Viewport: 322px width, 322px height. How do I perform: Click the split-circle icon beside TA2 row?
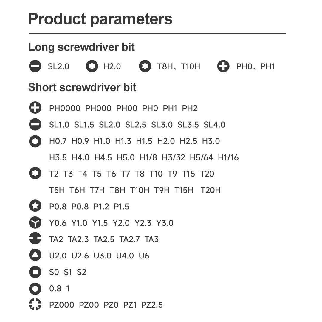(x=35, y=239)
